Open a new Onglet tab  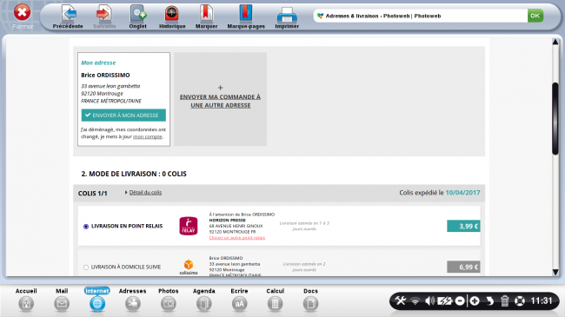tap(137, 17)
